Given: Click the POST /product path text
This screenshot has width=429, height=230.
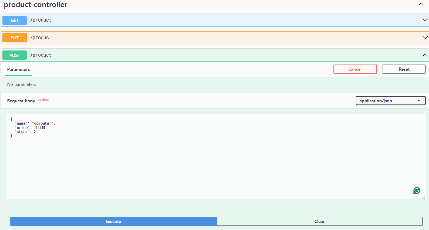Looking at the screenshot, I should [41, 55].
